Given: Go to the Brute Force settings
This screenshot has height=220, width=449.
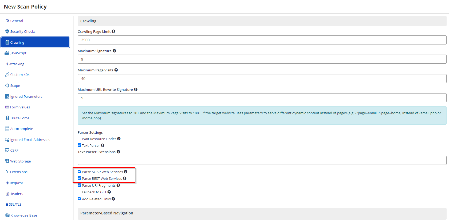Looking at the screenshot, I should click(x=20, y=118).
